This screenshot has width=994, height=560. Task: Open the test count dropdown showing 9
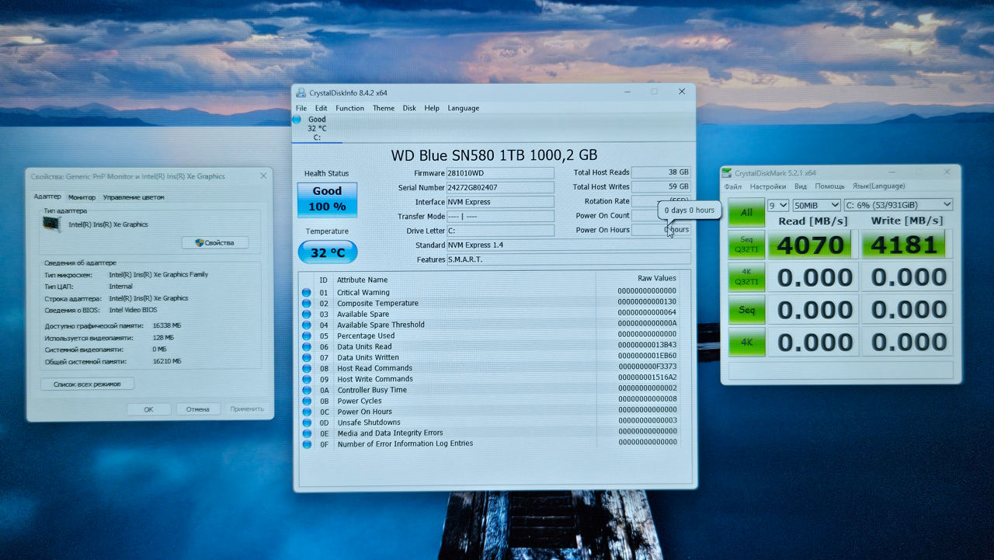point(777,205)
